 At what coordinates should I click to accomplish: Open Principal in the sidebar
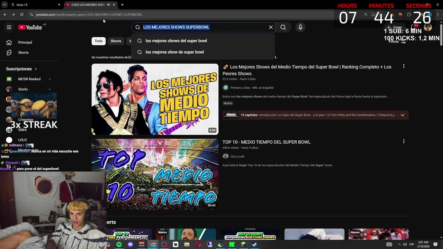click(25, 42)
